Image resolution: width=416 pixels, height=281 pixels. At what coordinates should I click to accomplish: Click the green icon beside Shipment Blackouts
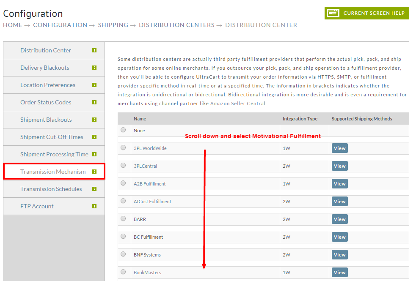tap(94, 120)
